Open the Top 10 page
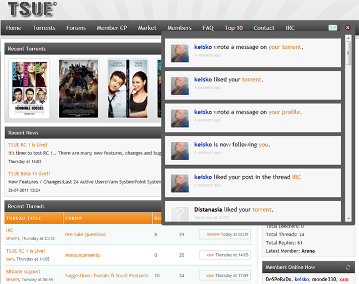 234,28
